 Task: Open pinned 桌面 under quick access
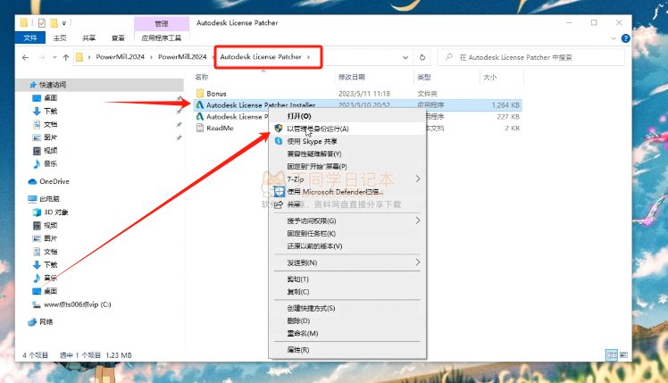point(50,98)
